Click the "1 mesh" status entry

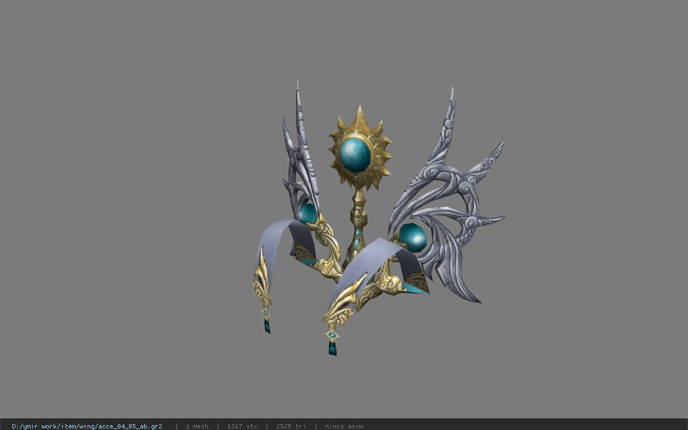197,426
